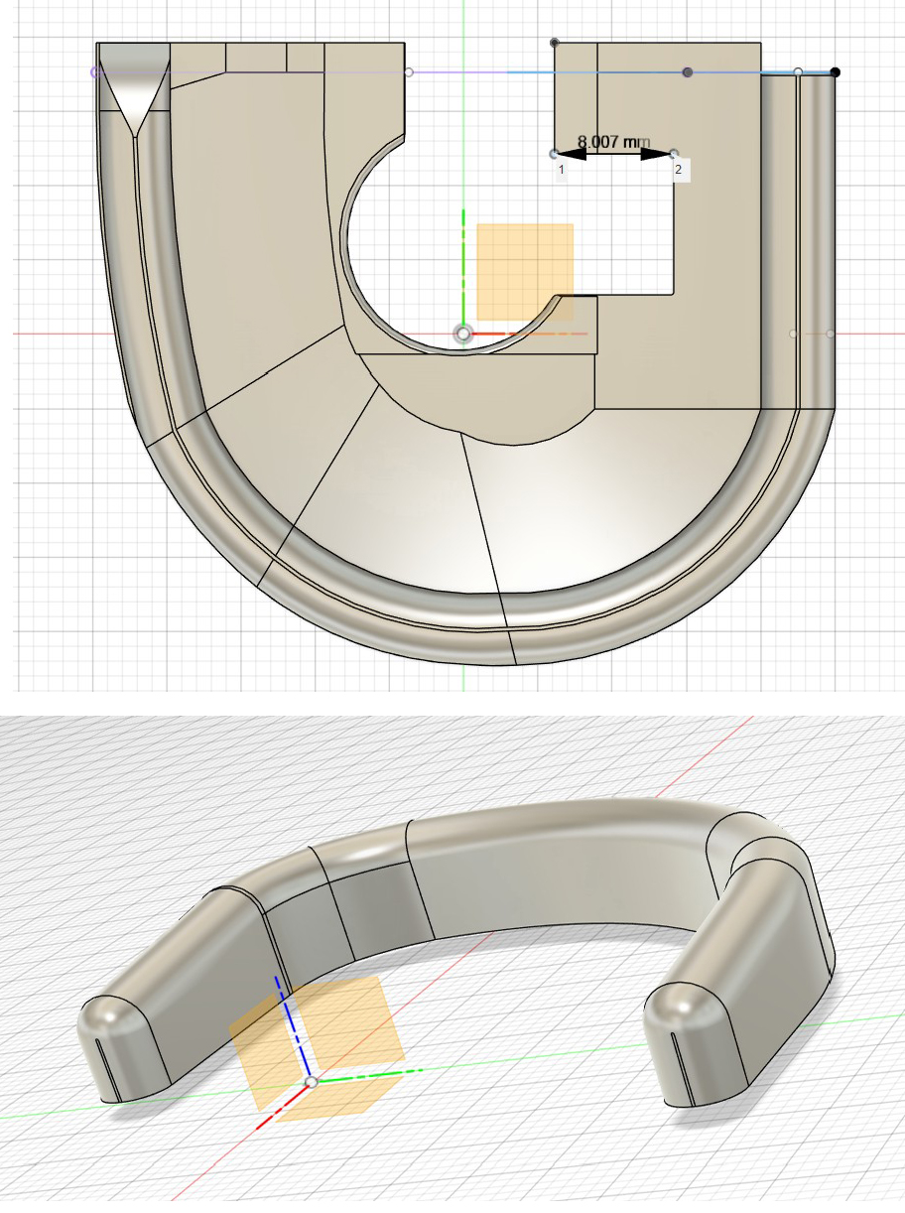The width and height of the screenshot is (905, 1213).
Task: Click the origin point in the top view
Action: [x=462, y=334]
